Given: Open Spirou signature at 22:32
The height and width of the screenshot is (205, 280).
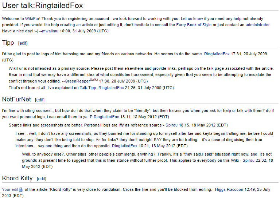Looking at the screenshot, I should click(x=248, y=160).
